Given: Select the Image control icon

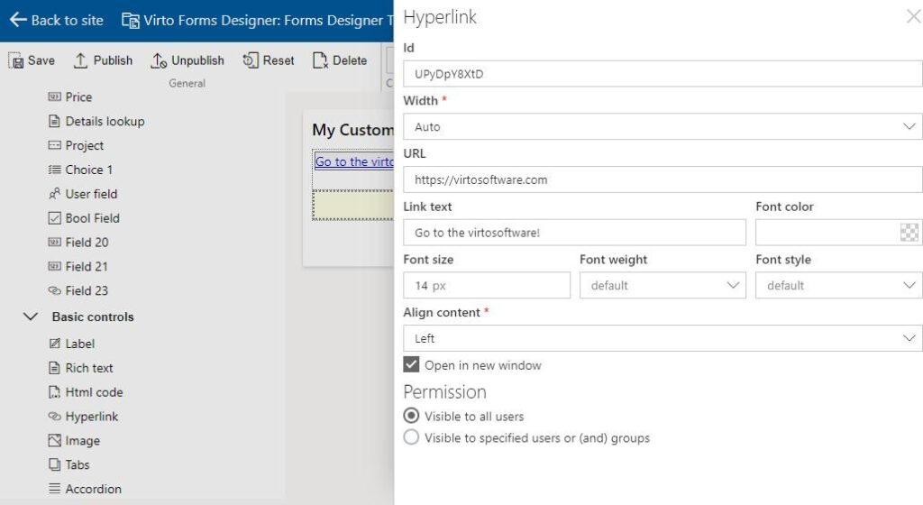Looking at the screenshot, I should [54, 440].
